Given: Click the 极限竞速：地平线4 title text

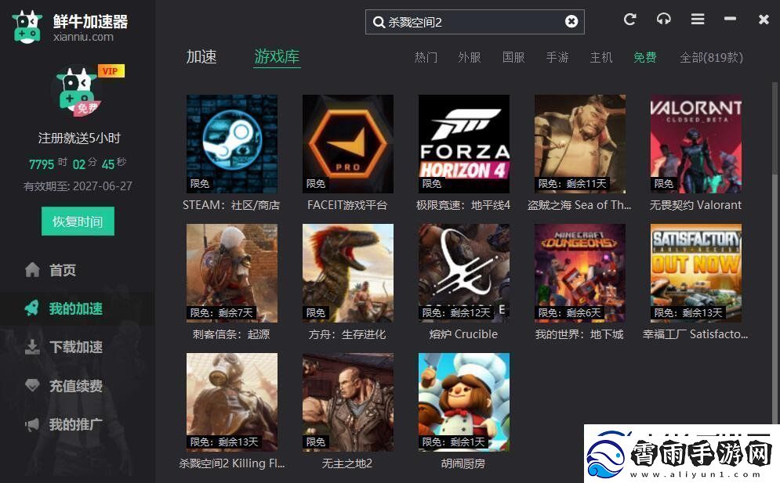Looking at the screenshot, I should pos(463,205).
